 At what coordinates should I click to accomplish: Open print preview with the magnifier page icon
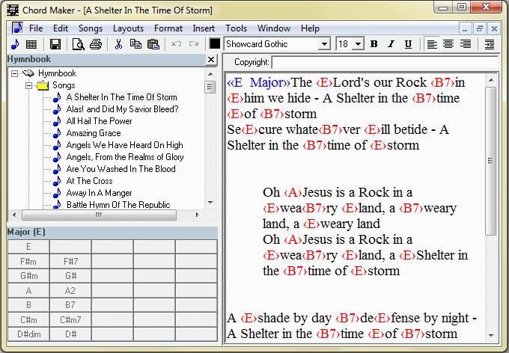point(79,44)
